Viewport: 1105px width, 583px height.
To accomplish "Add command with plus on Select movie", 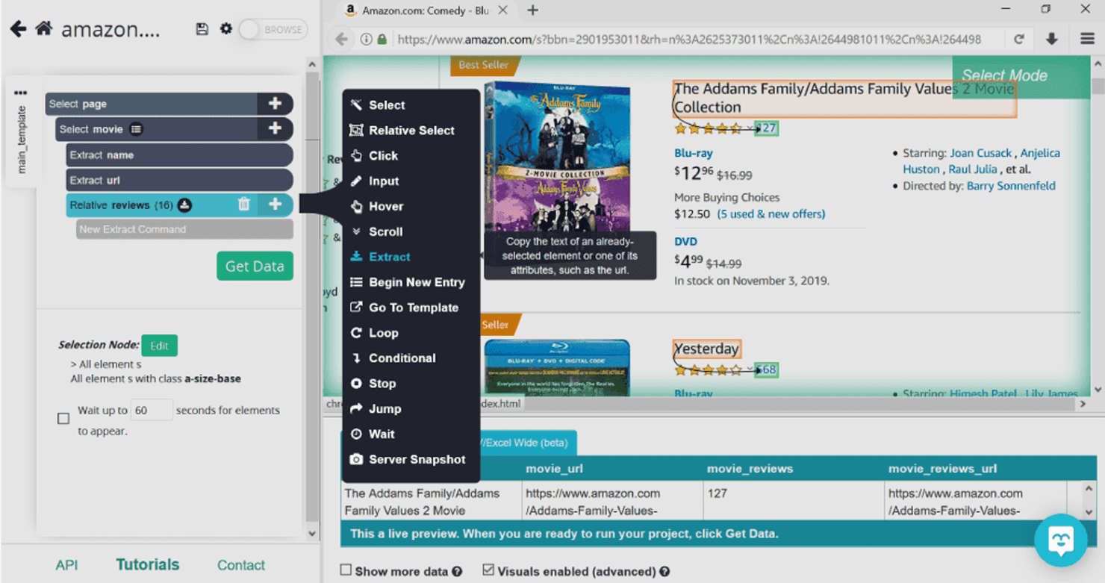I will click(x=275, y=129).
